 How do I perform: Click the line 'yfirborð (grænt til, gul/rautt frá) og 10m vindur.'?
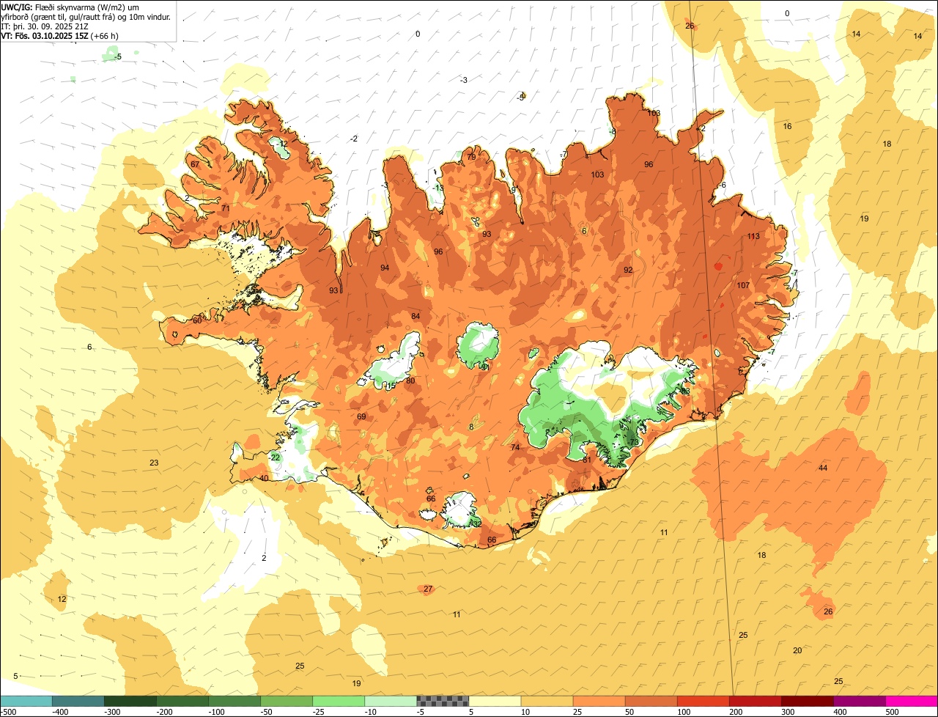click(x=86, y=16)
